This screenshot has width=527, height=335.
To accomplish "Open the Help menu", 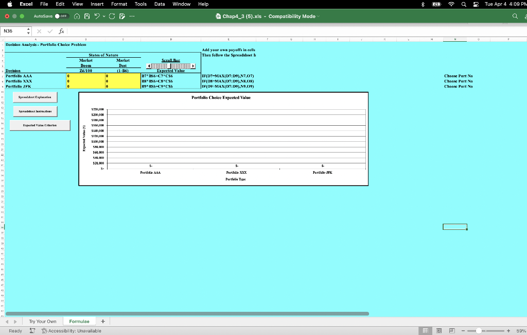I will (x=203, y=4).
